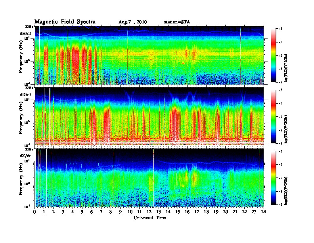Click the log(PSD) units label of the dZ/dt color bar

tap(286, 190)
